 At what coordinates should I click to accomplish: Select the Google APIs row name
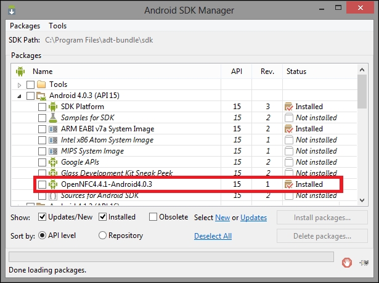coord(80,162)
